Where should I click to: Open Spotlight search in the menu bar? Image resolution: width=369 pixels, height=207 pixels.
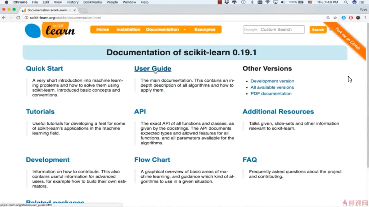point(346,2)
